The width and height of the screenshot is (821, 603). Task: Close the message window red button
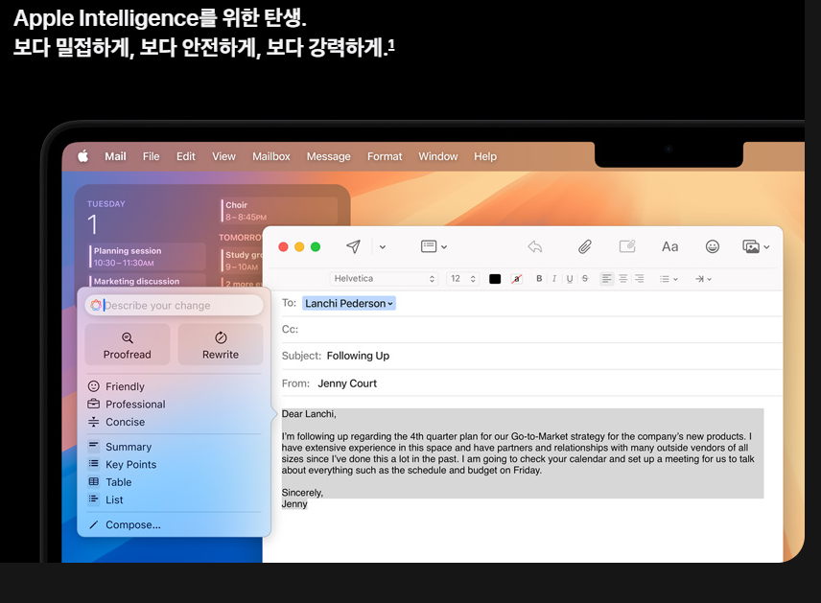click(283, 246)
